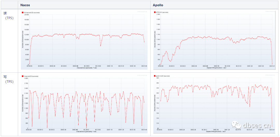Click the apollo (success) legend label in write chart
The image size is (280, 137).
click(x=163, y=76)
